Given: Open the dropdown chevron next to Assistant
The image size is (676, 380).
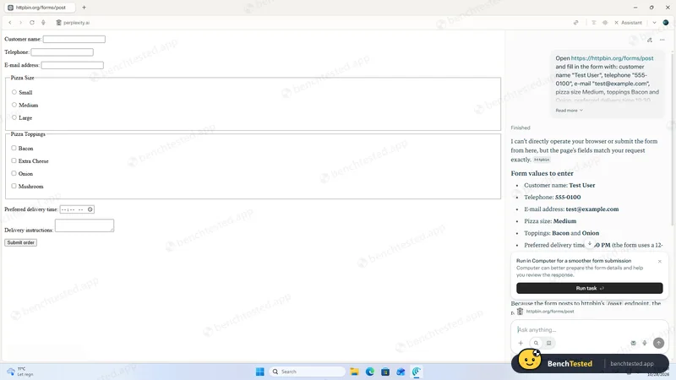Looking at the screenshot, I should (x=654, y=23).
